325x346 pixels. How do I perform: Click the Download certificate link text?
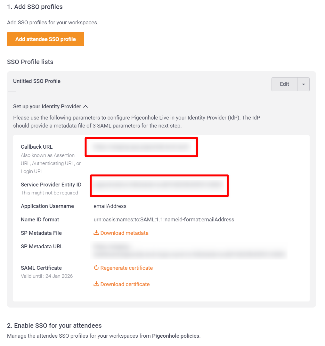pos(125,284)
